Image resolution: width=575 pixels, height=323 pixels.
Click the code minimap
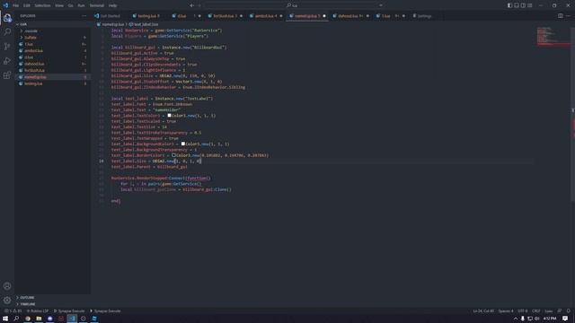553,36
